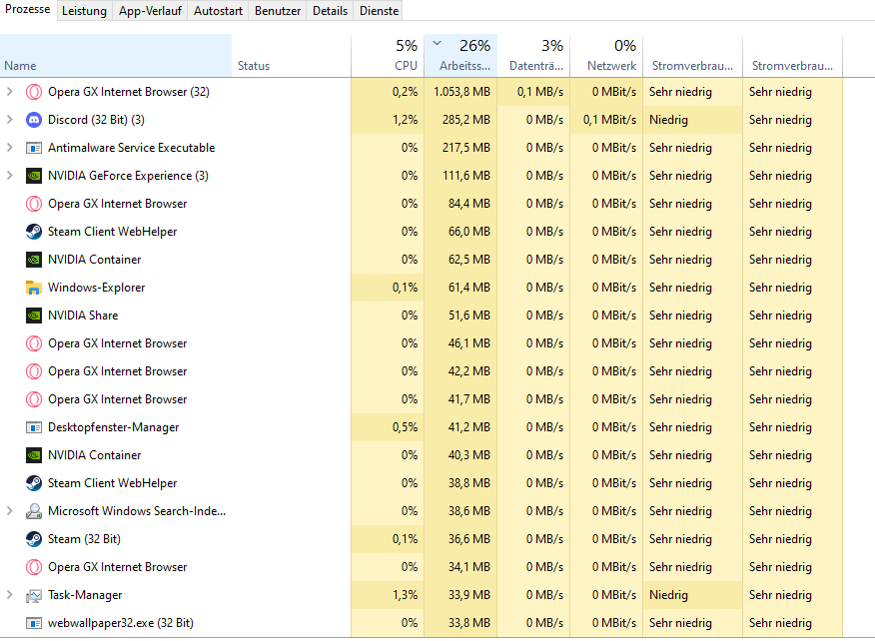Viewport: 875px width, 641px height.
Task: Select the webwallpaper32.exe (32 Bit) process
Action: click(121, 623)
